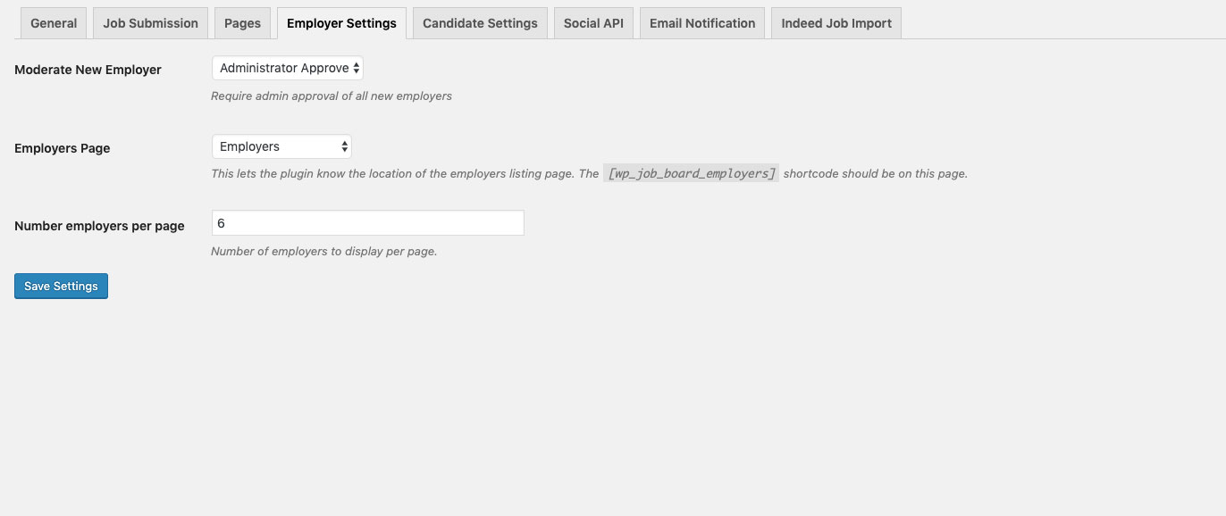Open the Social API tab
This screenshot has width=1226, height=516.
pyautogui.click(x=593, y=23)
